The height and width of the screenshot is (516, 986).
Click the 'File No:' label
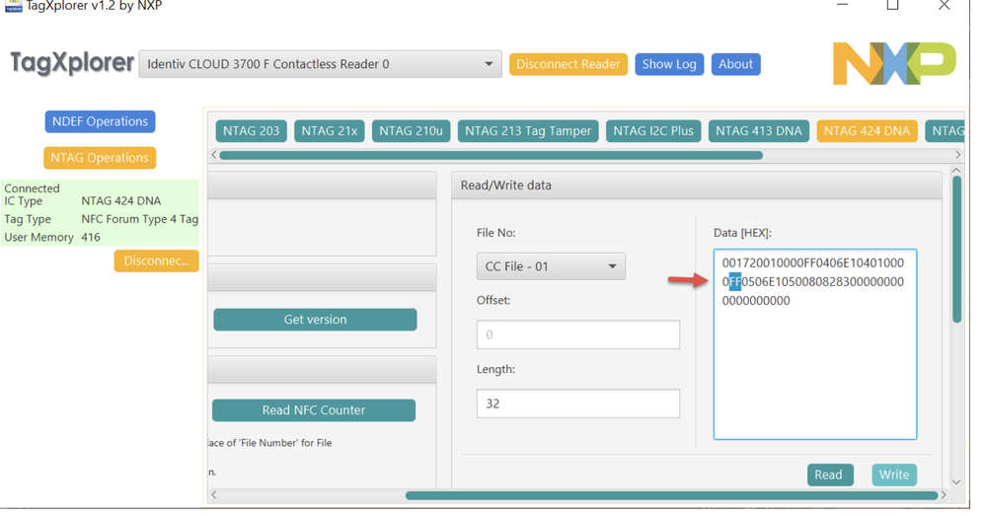(496, 233)
